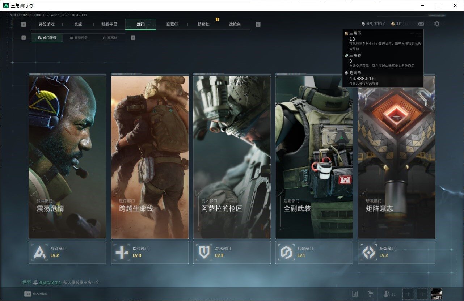Switch to the 开始游戏 tab
464x301 pixels.
(x=47, y=25)
